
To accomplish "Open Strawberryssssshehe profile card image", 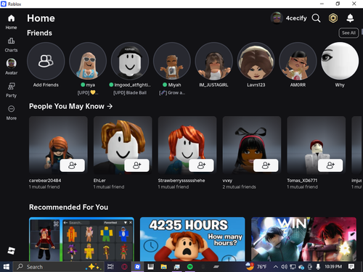I will click(187, 145).
